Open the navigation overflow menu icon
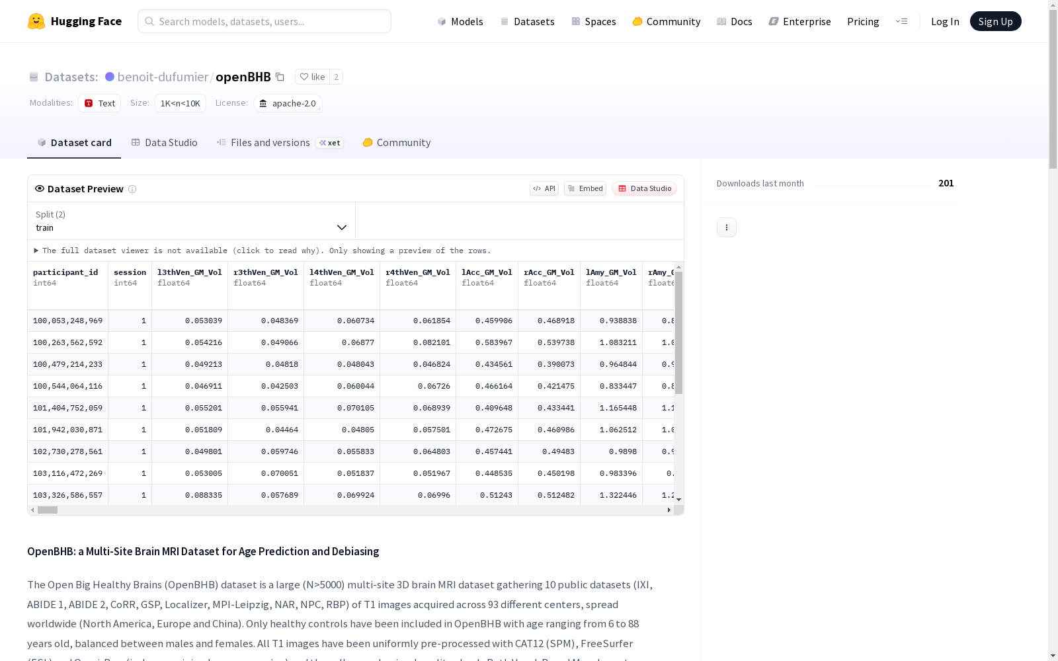 point(902,21)
